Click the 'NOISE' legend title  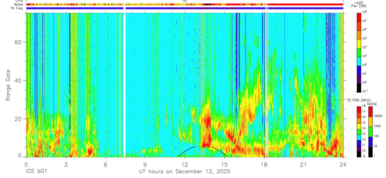tap(372, 103)
